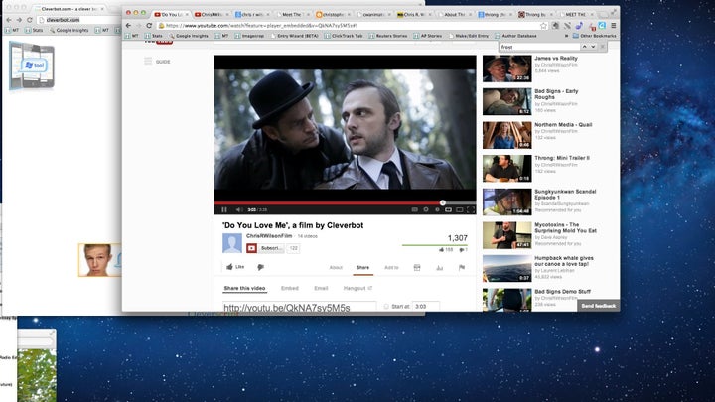Switch to large player size icon
715x402 pixels.
point(459,209)
